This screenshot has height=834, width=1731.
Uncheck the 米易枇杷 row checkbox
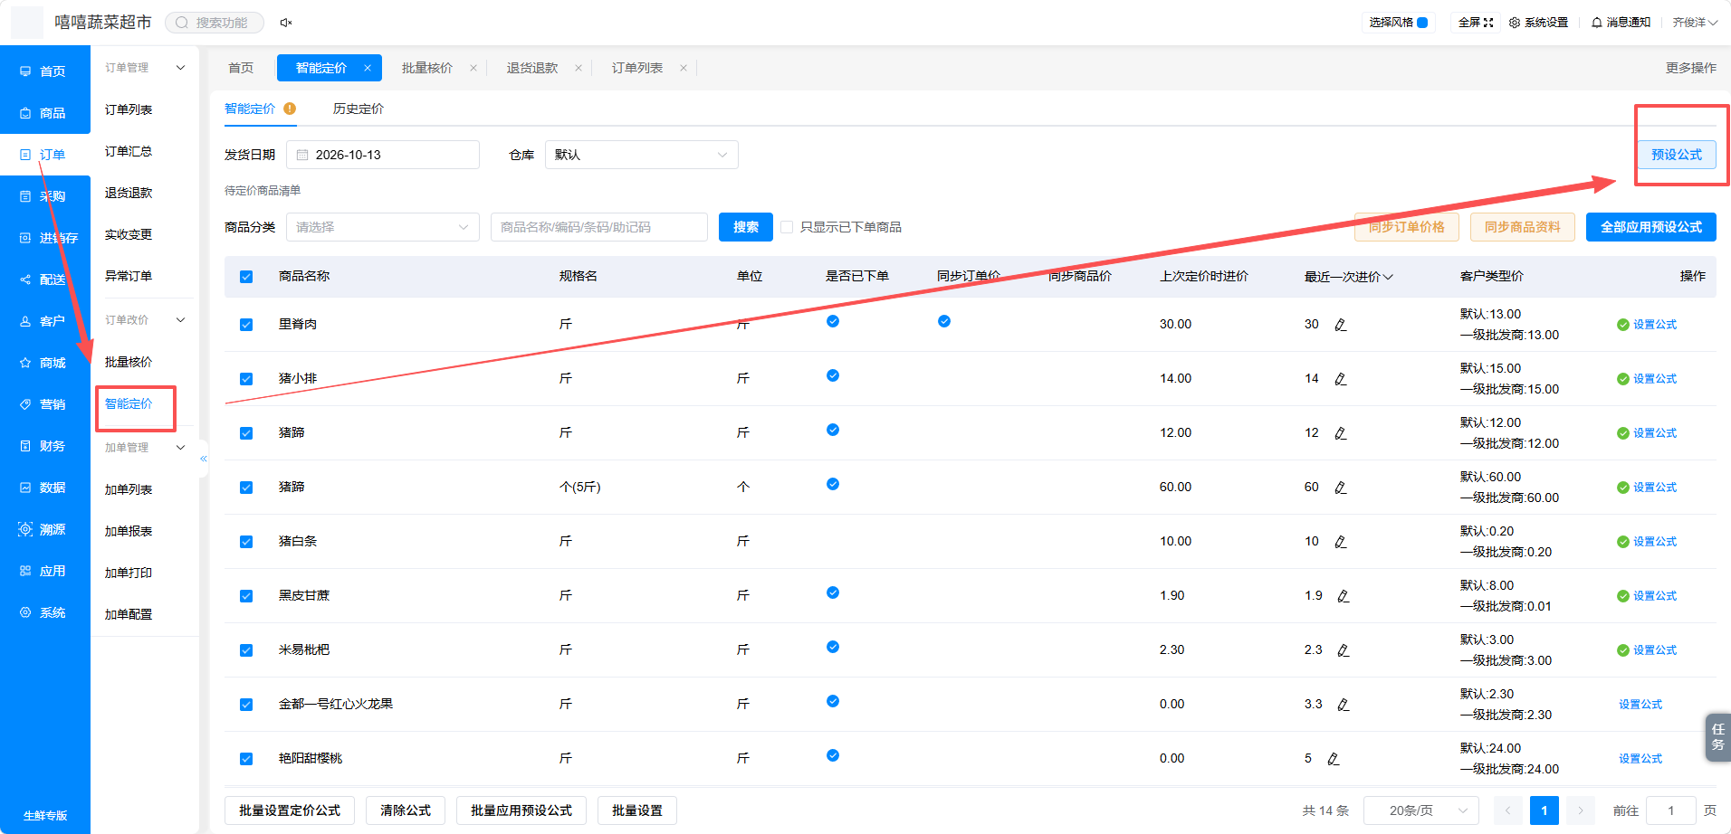pos(246,650)
